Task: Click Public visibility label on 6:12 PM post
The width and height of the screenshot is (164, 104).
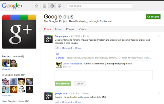Action: click(86, 36)
